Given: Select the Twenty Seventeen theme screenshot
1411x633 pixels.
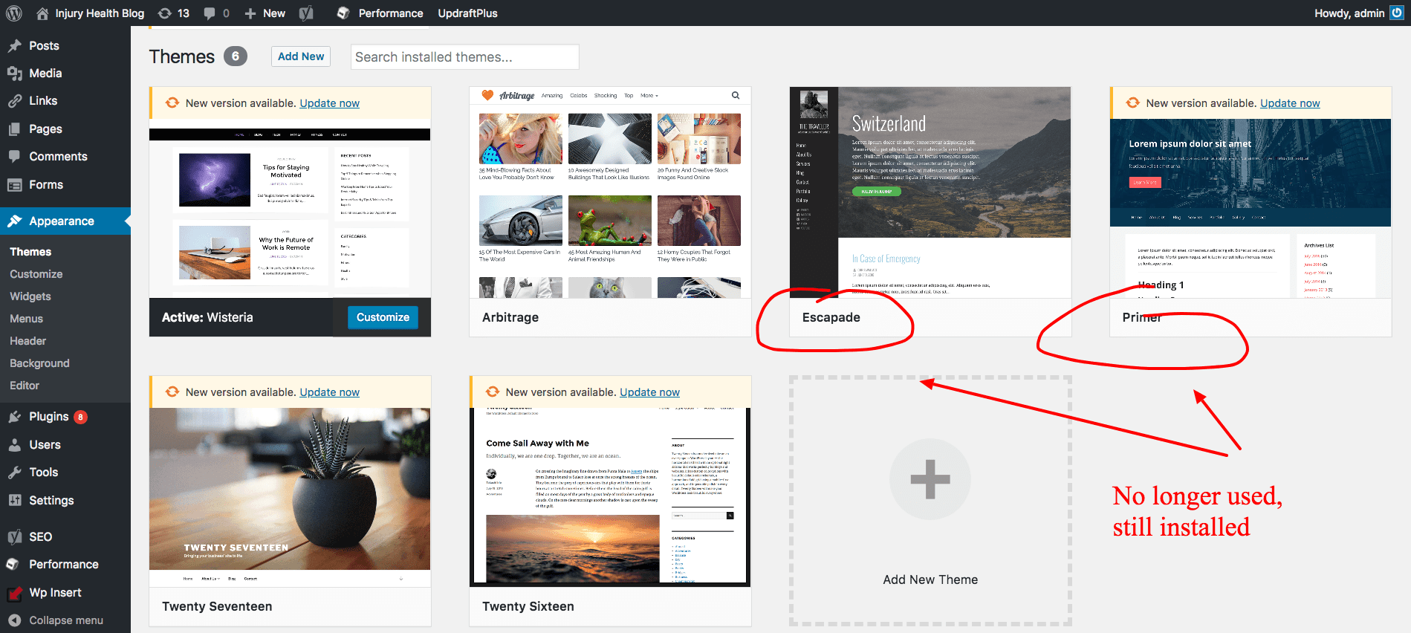Looking at the screenshot, I should click(290, 498).
